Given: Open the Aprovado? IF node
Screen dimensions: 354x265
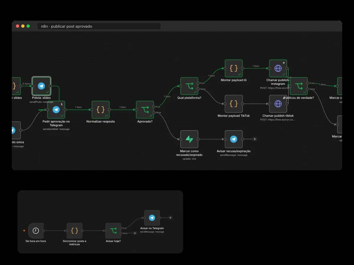Looking at the screenshot, I should point(145,110).
